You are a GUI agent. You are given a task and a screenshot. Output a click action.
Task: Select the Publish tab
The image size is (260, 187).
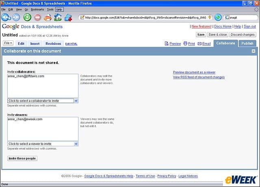click(247, 43)
